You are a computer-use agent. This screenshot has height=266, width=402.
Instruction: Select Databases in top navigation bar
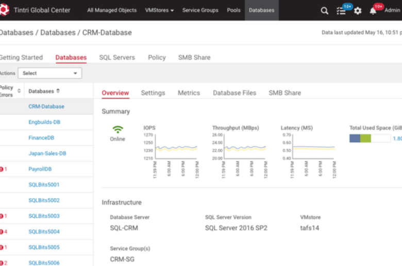click(261, 10)
